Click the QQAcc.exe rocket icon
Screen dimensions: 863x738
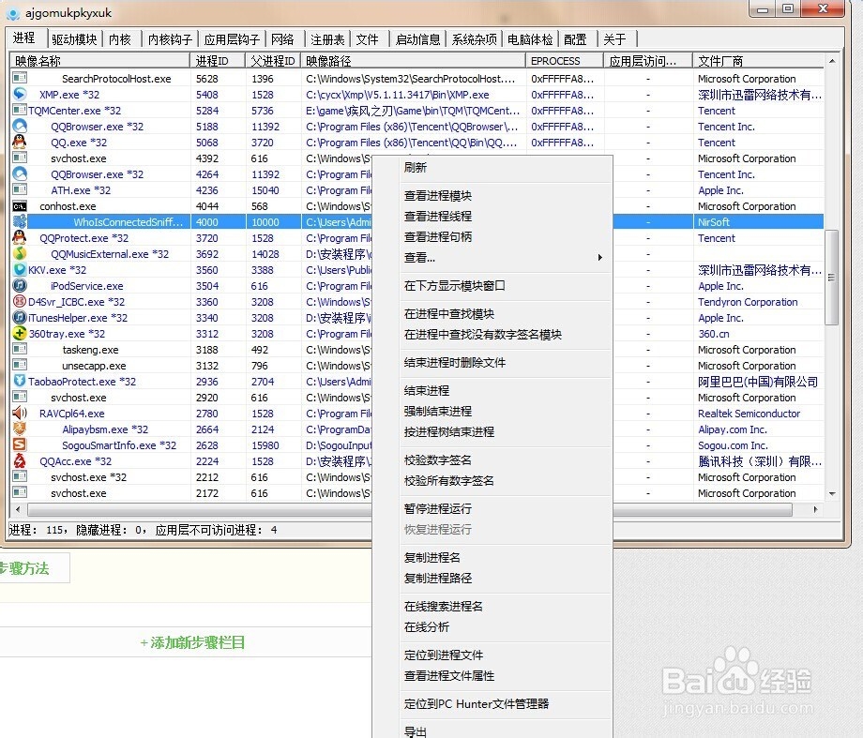coord(20,460)
